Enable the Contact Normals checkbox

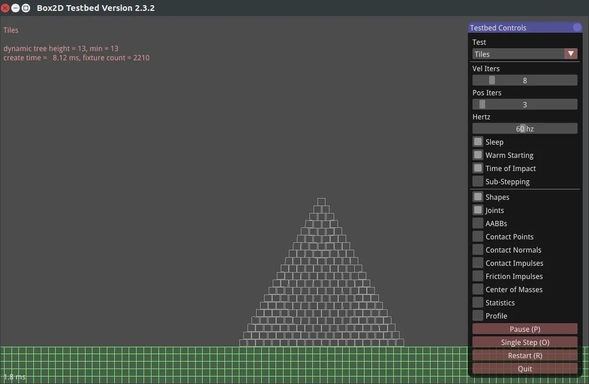pos(478,250)
